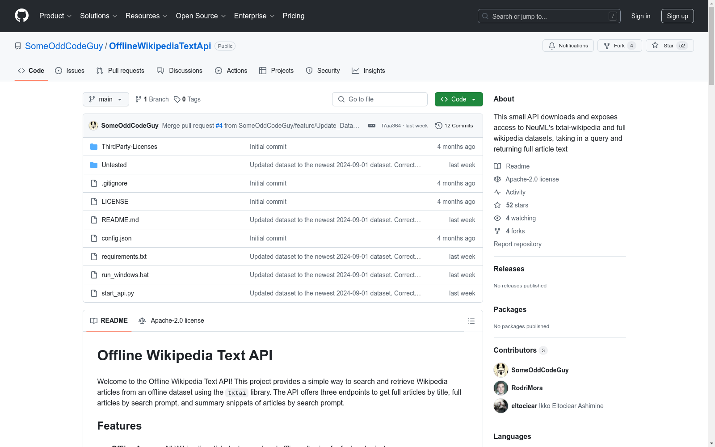This screenshot has height=447, width=715.
Task: Open the Releases heading link
Action: point(509,269)
